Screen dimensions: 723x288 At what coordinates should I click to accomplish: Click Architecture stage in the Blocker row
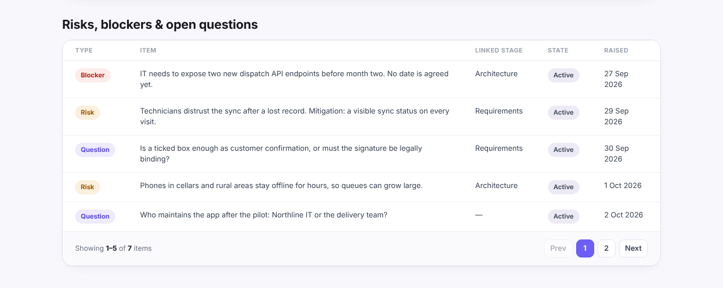click(496, 74)
